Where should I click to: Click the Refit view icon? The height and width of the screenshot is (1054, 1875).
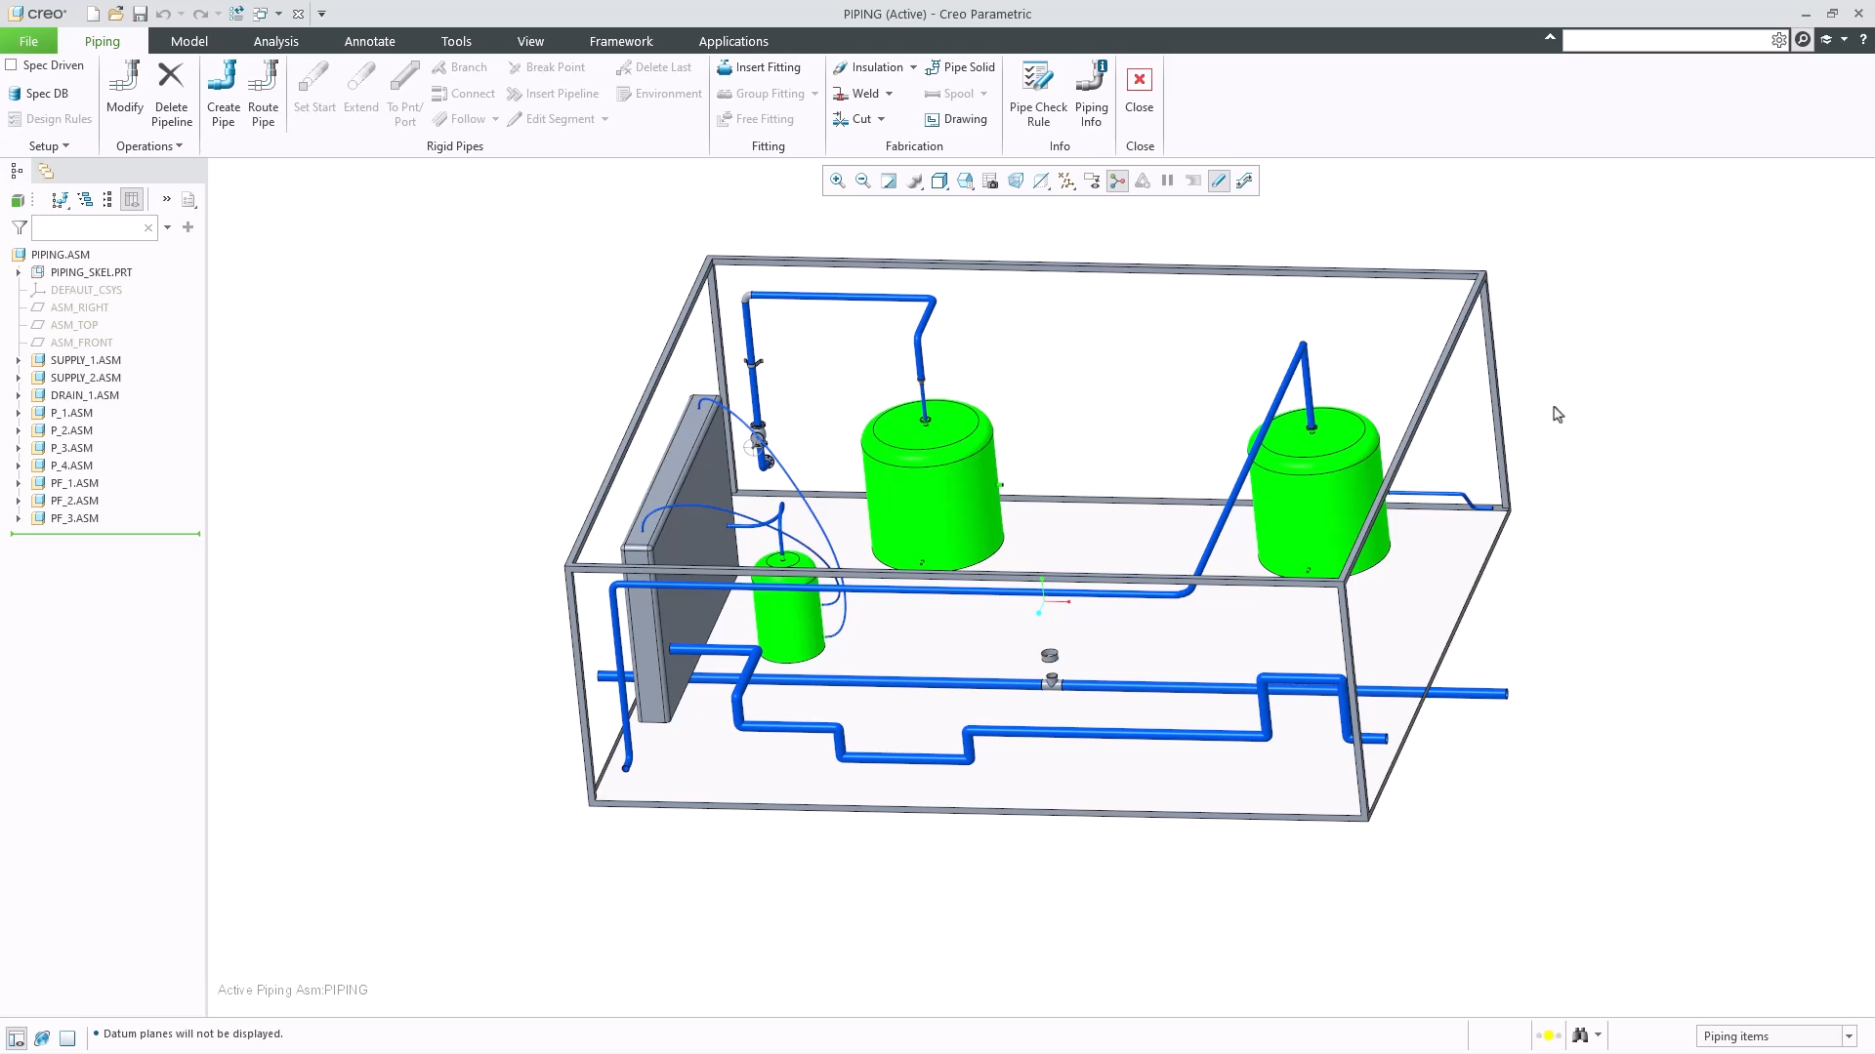[888, 181]
